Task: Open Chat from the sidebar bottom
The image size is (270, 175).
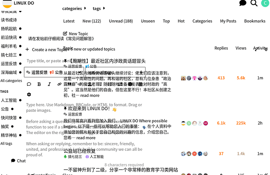Action: click(18, 161)
